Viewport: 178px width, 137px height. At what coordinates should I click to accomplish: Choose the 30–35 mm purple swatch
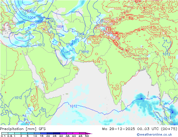tap(63, 133)
